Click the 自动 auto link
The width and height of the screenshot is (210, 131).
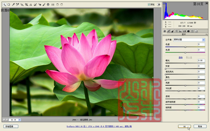180,58
